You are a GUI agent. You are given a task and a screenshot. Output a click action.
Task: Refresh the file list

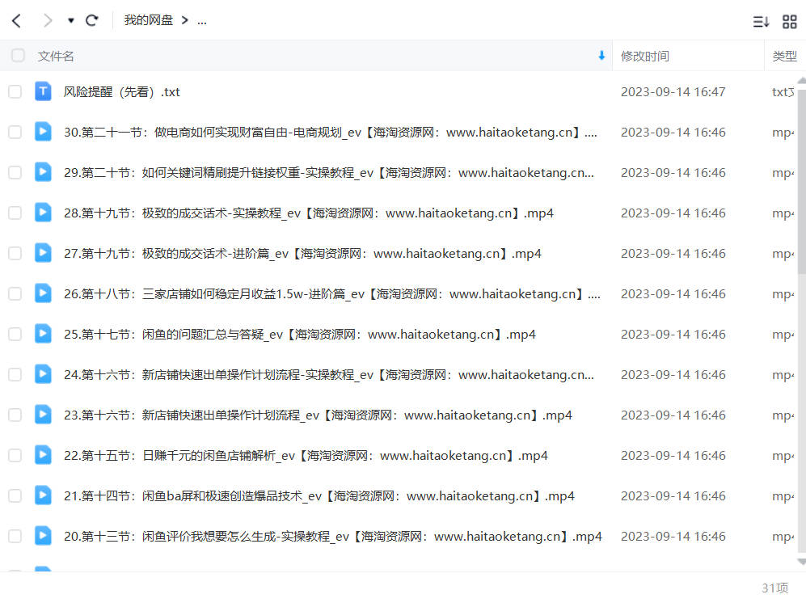tap(92, 20)
